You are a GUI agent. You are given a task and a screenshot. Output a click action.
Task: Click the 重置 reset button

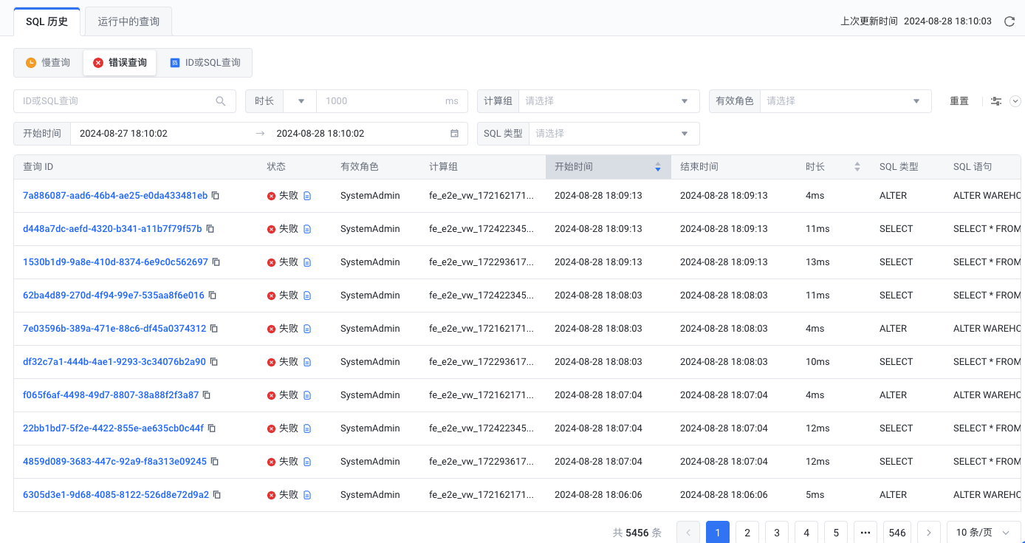click(x=959, y=101)
